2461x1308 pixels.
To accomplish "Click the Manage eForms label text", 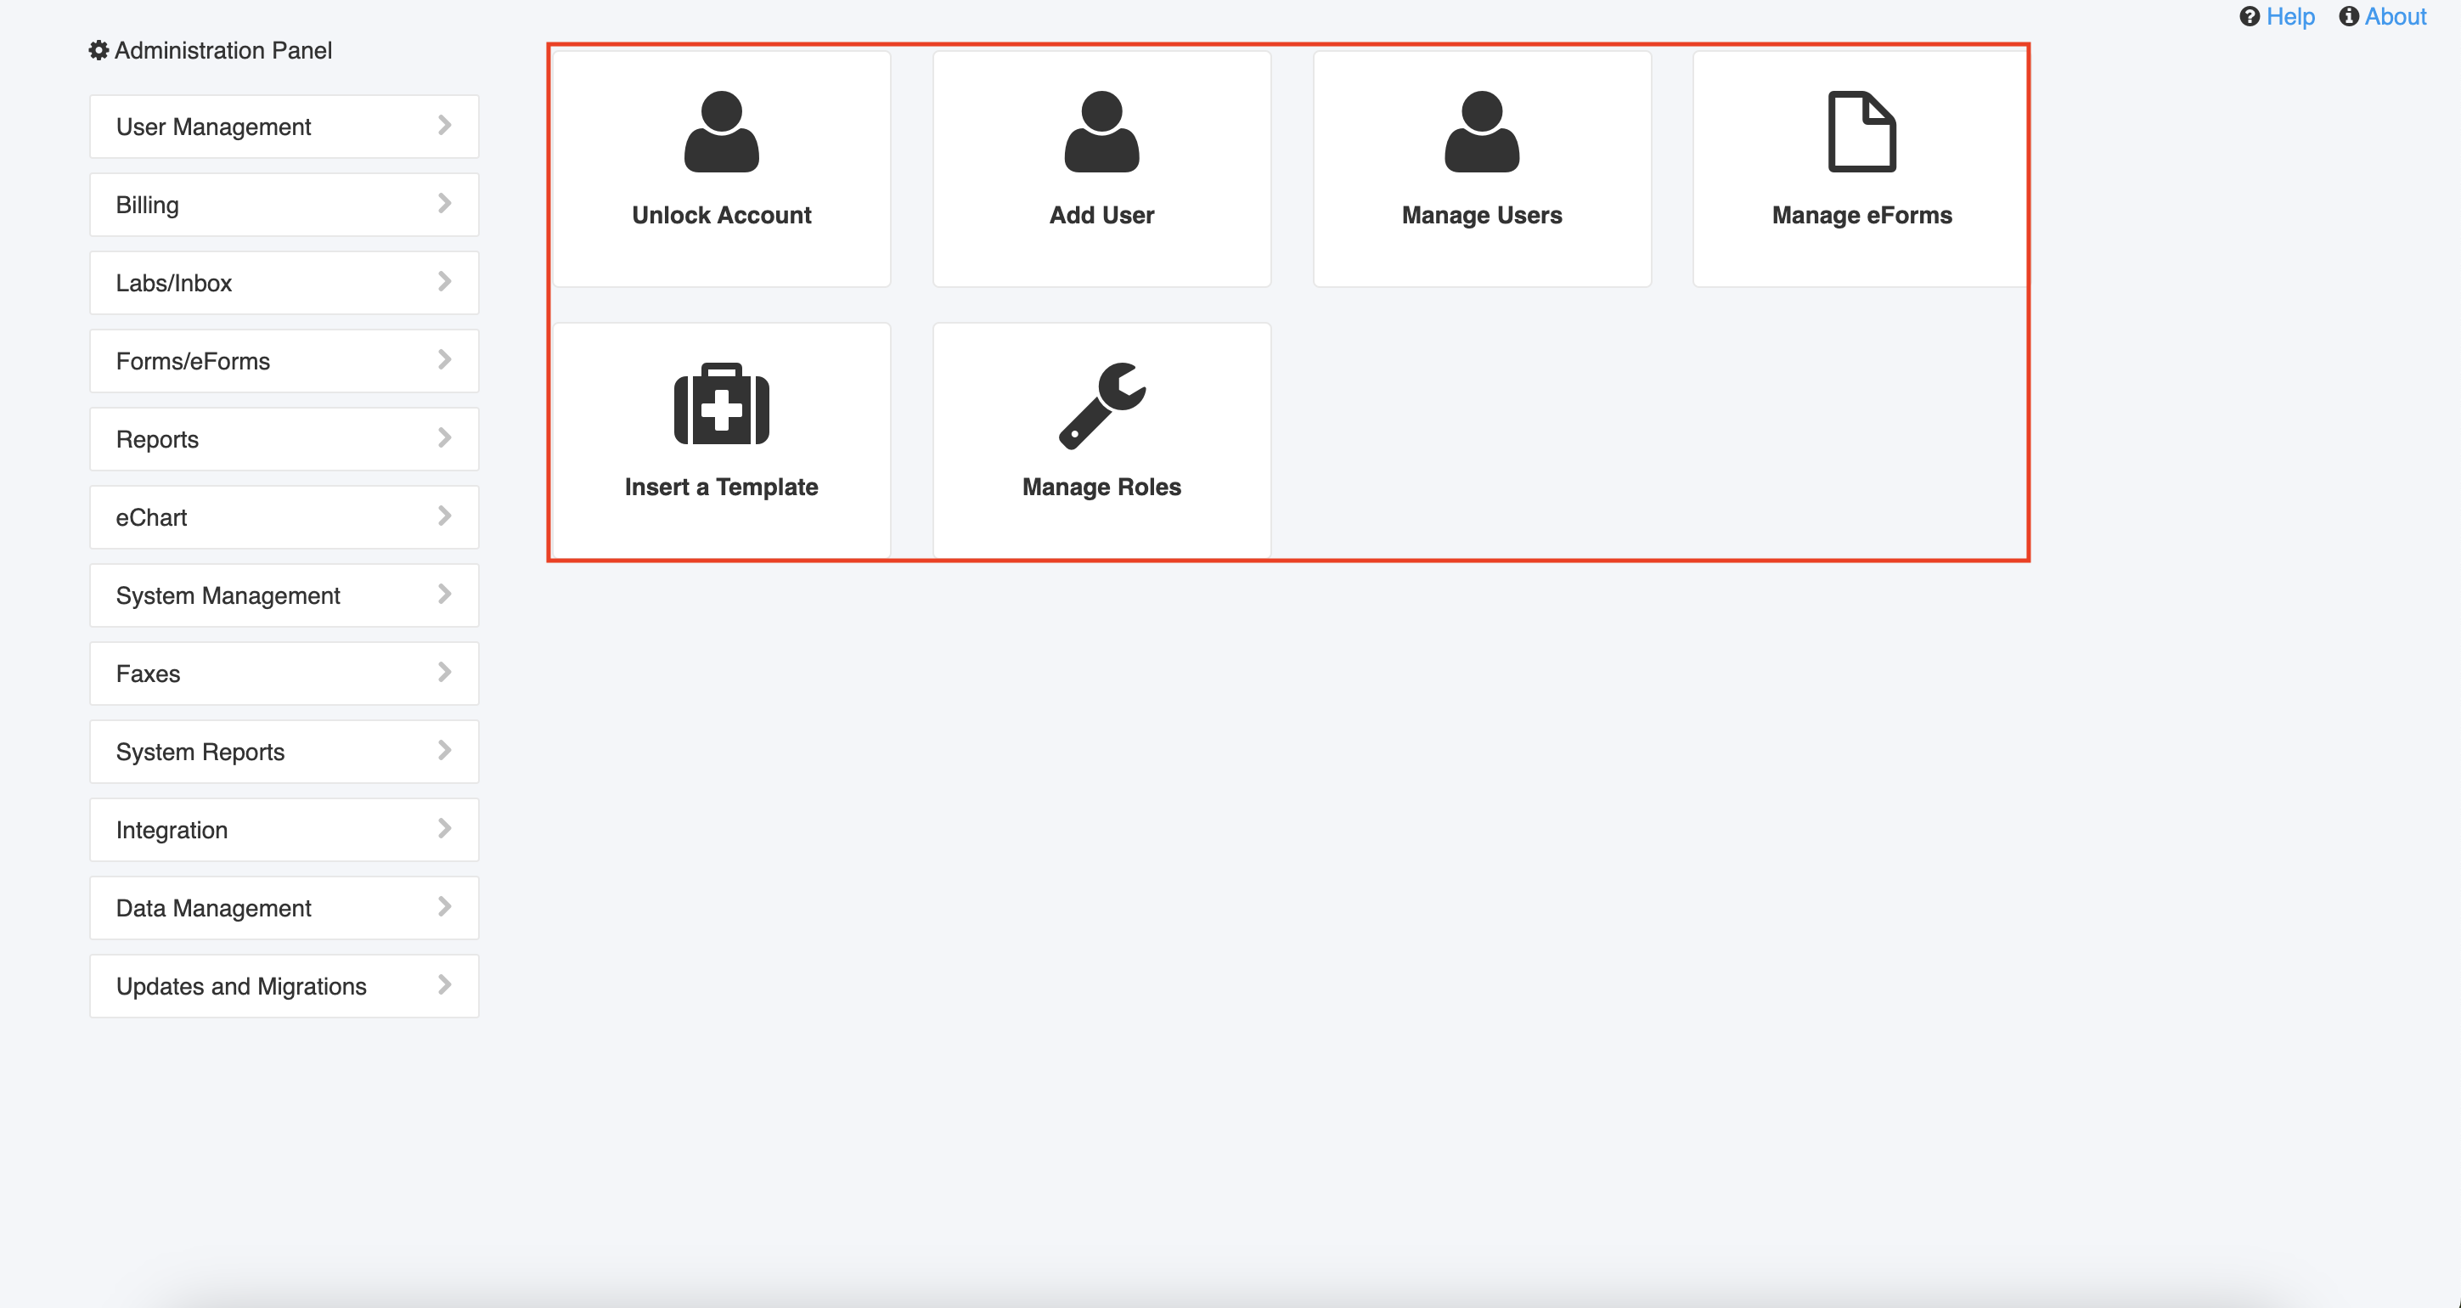I will pyautogui.click(x=1862, y=216).
